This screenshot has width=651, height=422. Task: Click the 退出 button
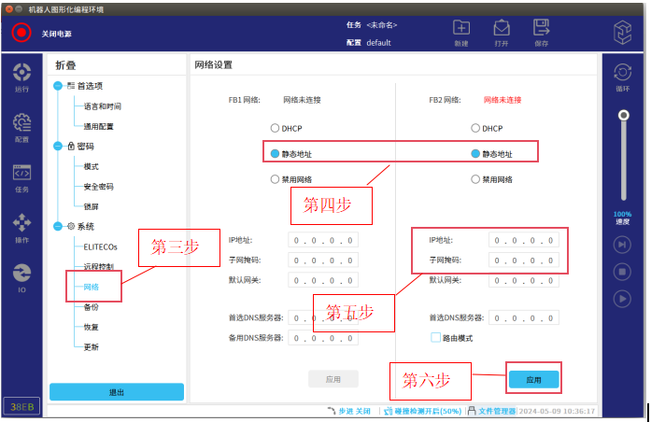[117, 392]
